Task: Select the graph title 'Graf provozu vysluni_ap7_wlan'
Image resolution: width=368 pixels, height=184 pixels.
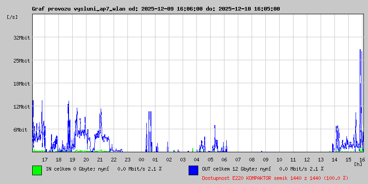Action: (79, 9)
